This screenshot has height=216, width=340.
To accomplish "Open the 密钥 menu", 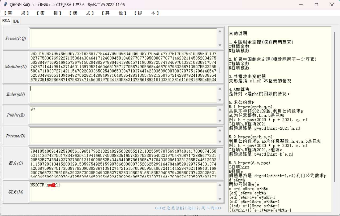I will click(49, 13).
